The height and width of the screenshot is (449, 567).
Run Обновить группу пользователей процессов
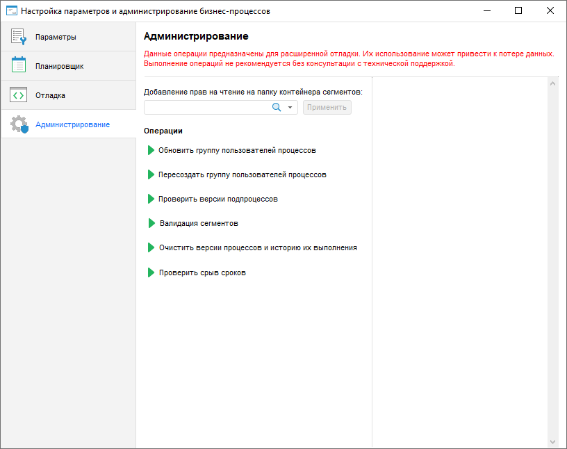click(237, 151)
